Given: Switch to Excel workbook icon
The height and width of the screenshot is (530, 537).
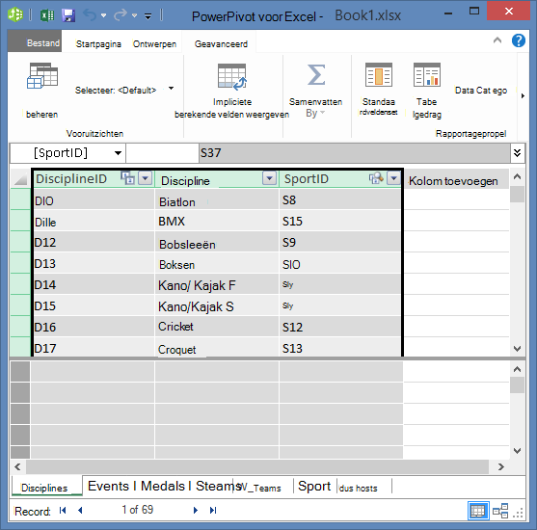Looking at the screenshot, I should [47, 15].
